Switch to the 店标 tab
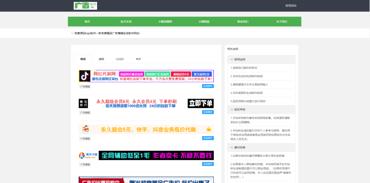The height and width of the screenshot is (183, 370). tap(101, 59)
